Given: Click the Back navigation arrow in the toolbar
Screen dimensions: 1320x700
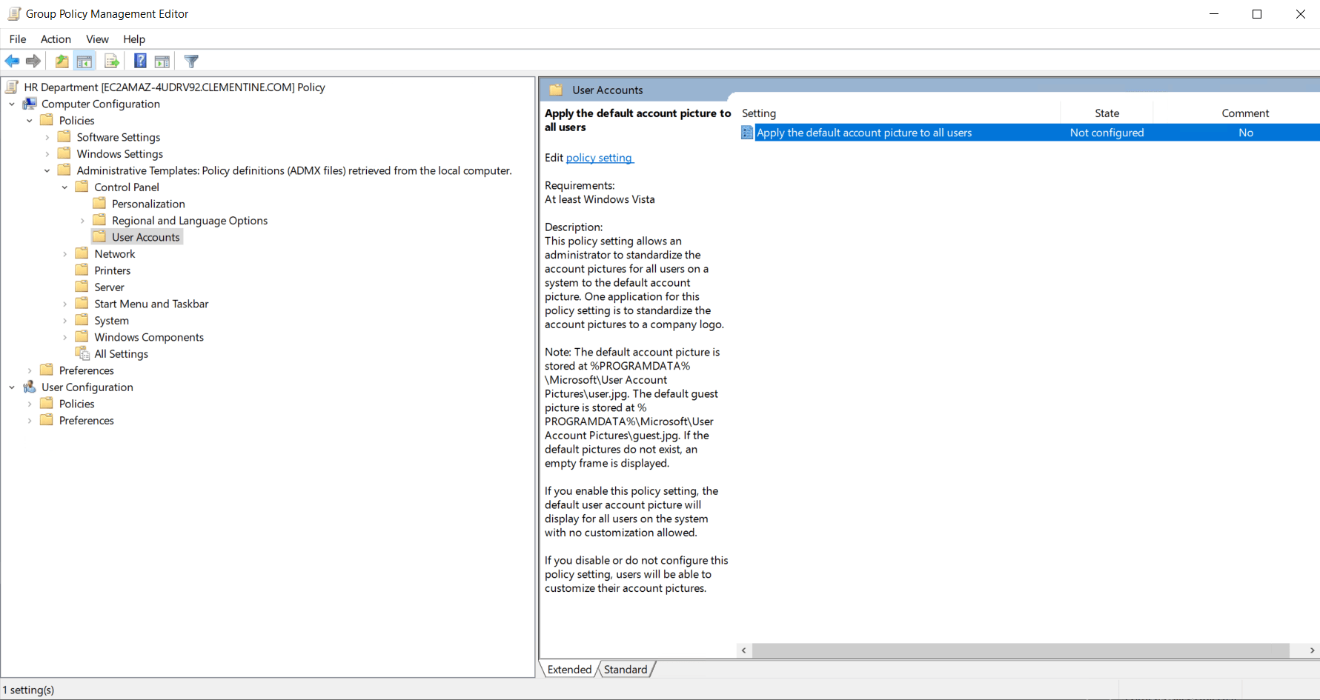Looking at the screenshot, I should point(12,61).
